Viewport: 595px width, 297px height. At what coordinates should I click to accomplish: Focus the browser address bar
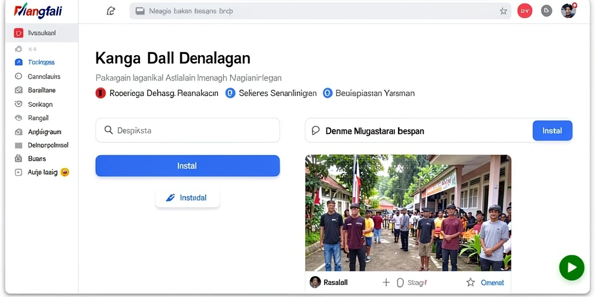click(x=321, y=12)
